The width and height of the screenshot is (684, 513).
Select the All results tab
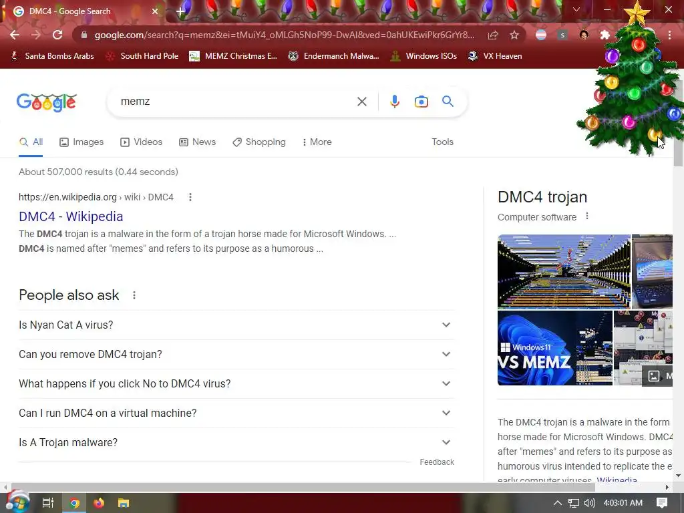tap(31, 142)
